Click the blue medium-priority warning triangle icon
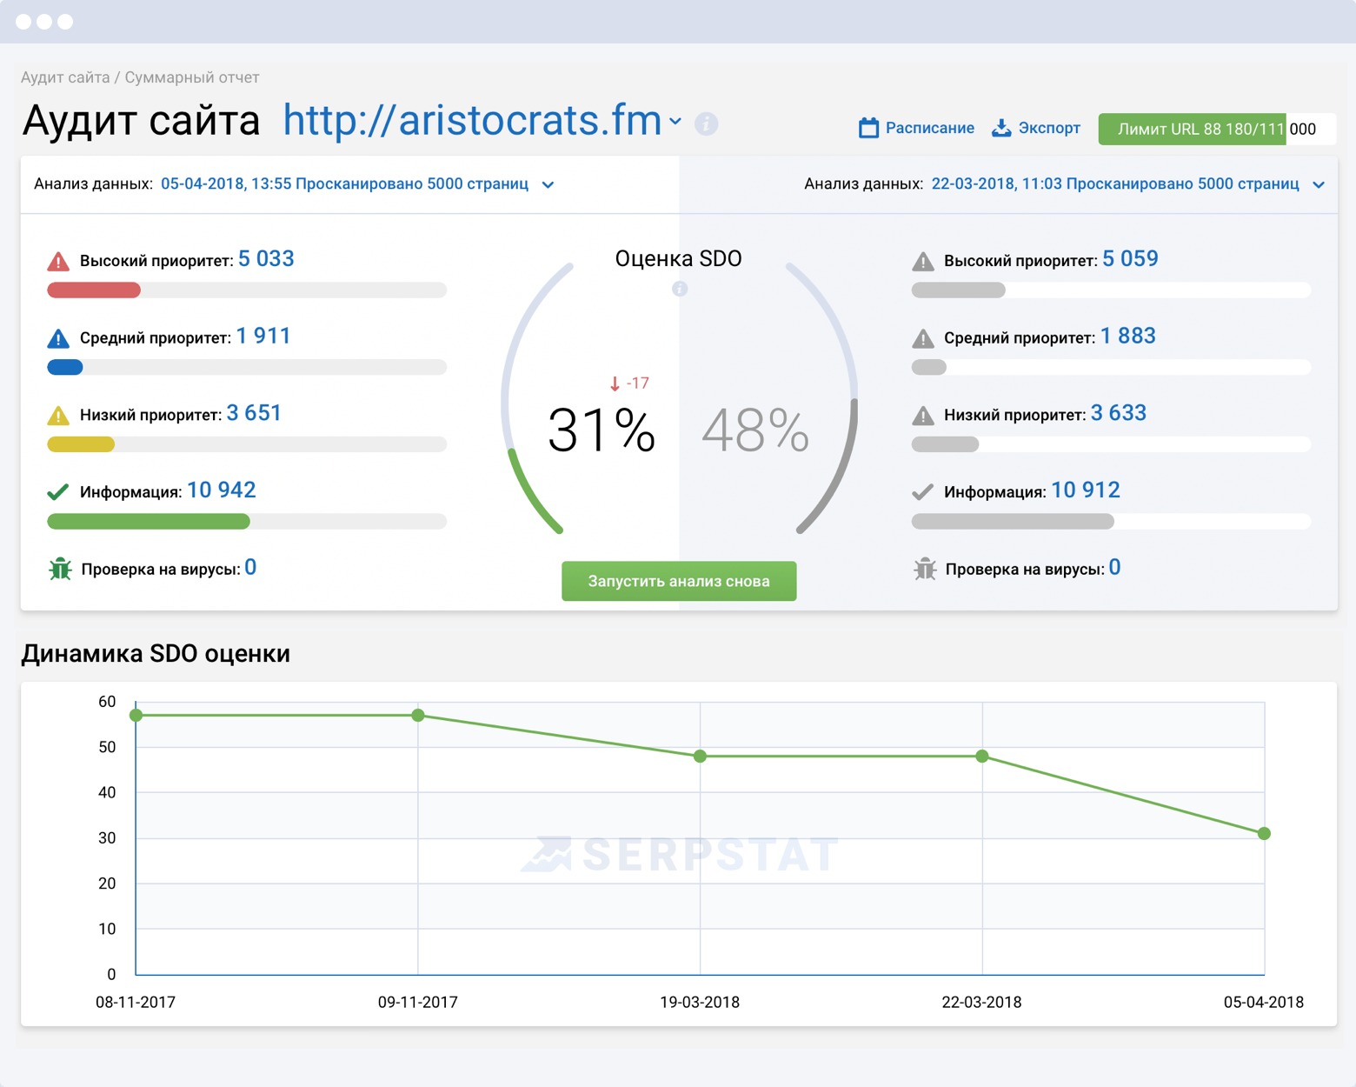 [58, 338]
